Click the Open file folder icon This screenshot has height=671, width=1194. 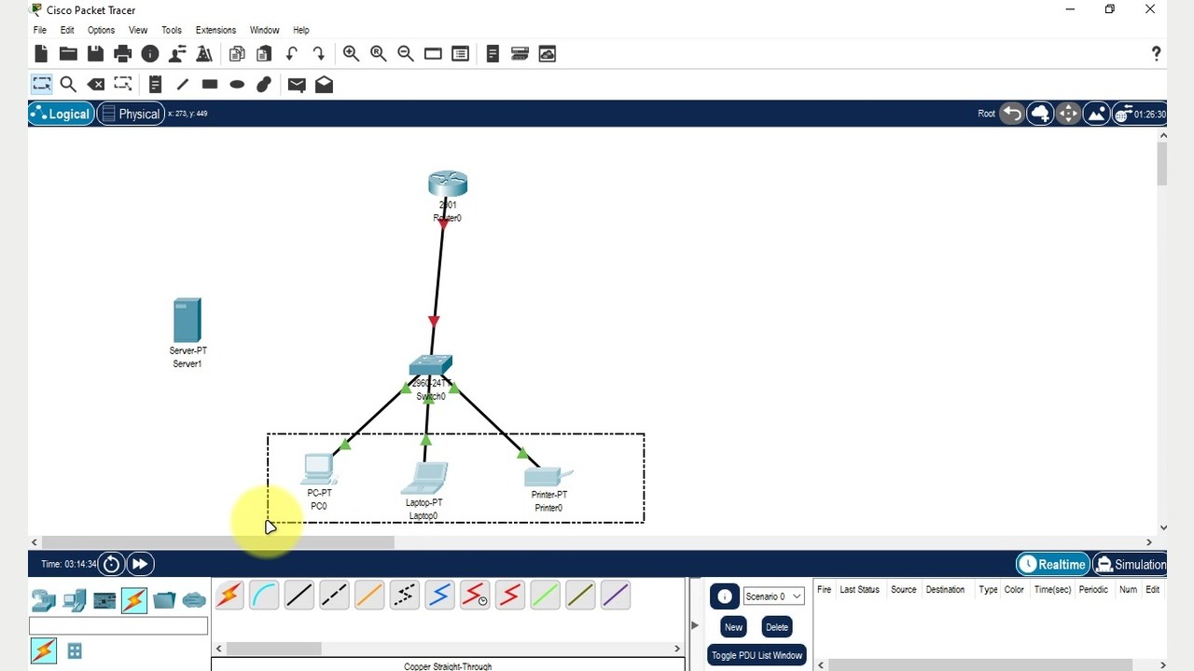68,54
